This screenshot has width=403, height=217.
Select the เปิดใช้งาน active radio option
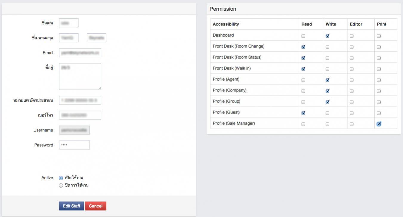(x=61, y=178)
